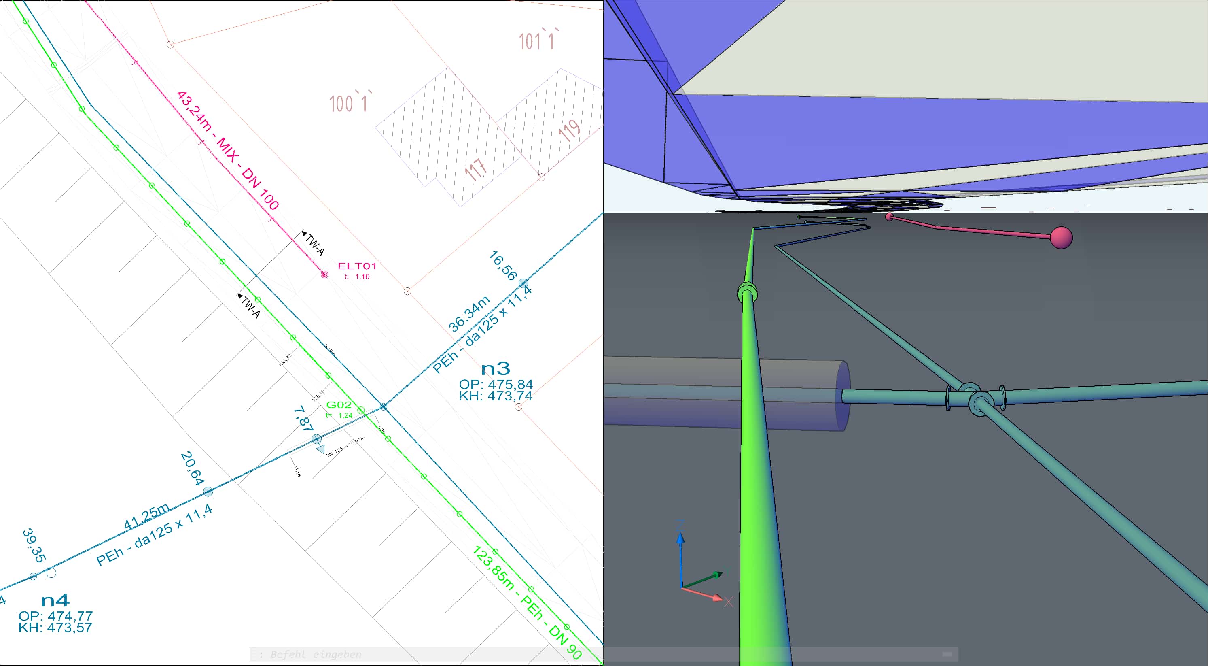Click the large pink sphere in the 3D view

(x=1061, y=238)
